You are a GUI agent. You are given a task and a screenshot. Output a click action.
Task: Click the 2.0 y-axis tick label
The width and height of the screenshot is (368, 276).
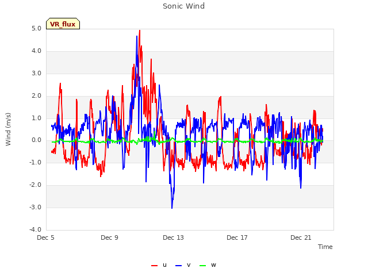(36, 95)
